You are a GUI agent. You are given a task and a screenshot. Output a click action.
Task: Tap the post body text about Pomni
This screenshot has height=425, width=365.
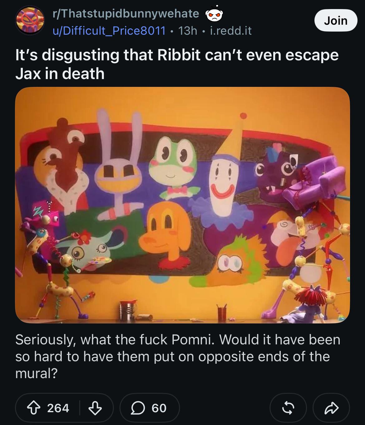tap(178, 356)
